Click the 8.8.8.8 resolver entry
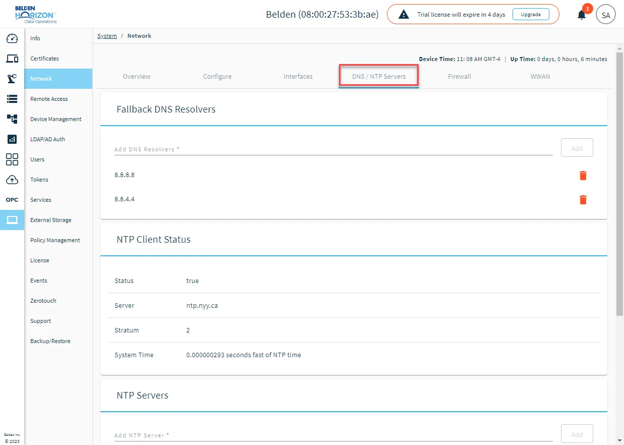 [125, 175]
